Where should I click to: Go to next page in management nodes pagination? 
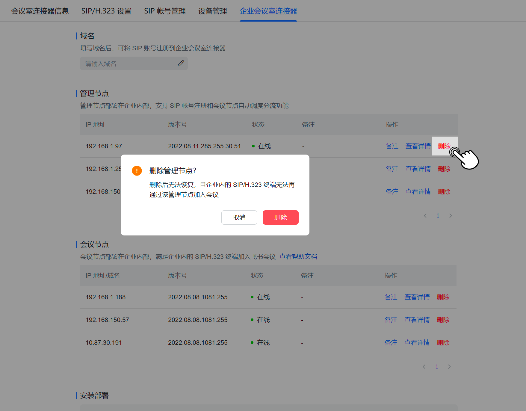(451, 216)
